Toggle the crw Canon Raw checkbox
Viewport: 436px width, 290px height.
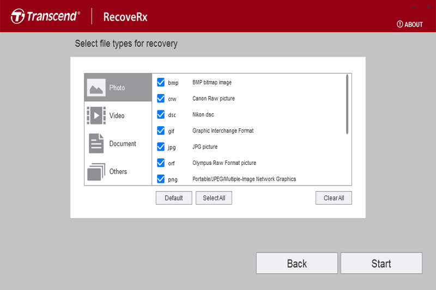161,98
